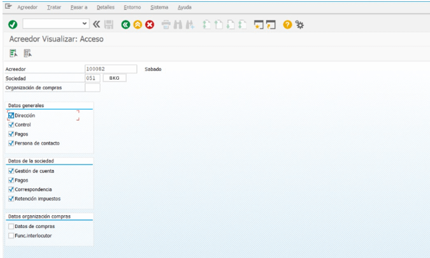Image resolution: width=430 pixels, height=258 pixels.
Task: Click the Organización de compras field
Action: click(92, 87)
